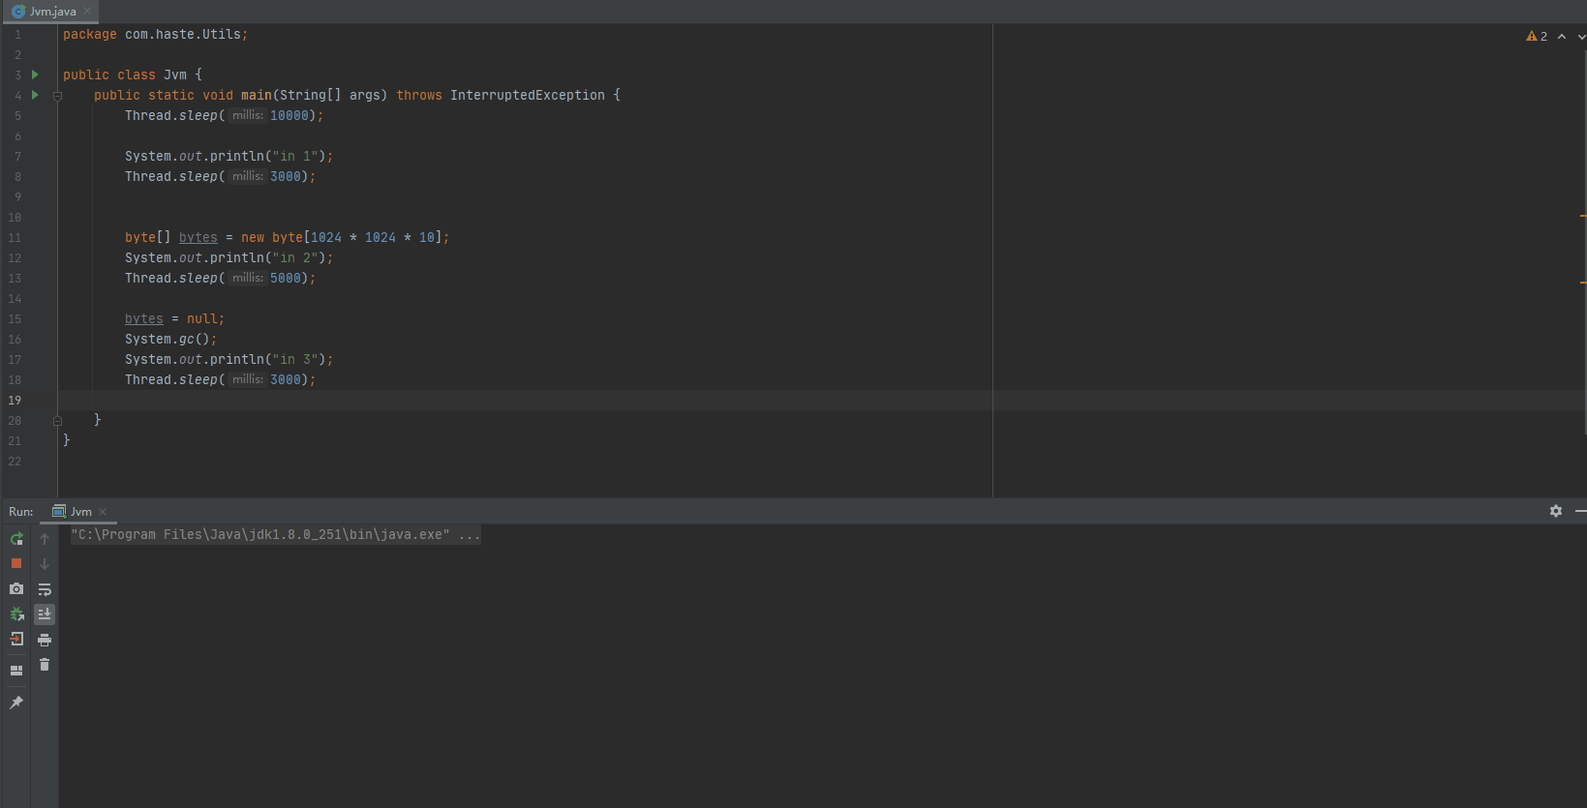Stop the running Jvm process
This screenshot has height=808, width=1587.
click(x=16, y=563)
